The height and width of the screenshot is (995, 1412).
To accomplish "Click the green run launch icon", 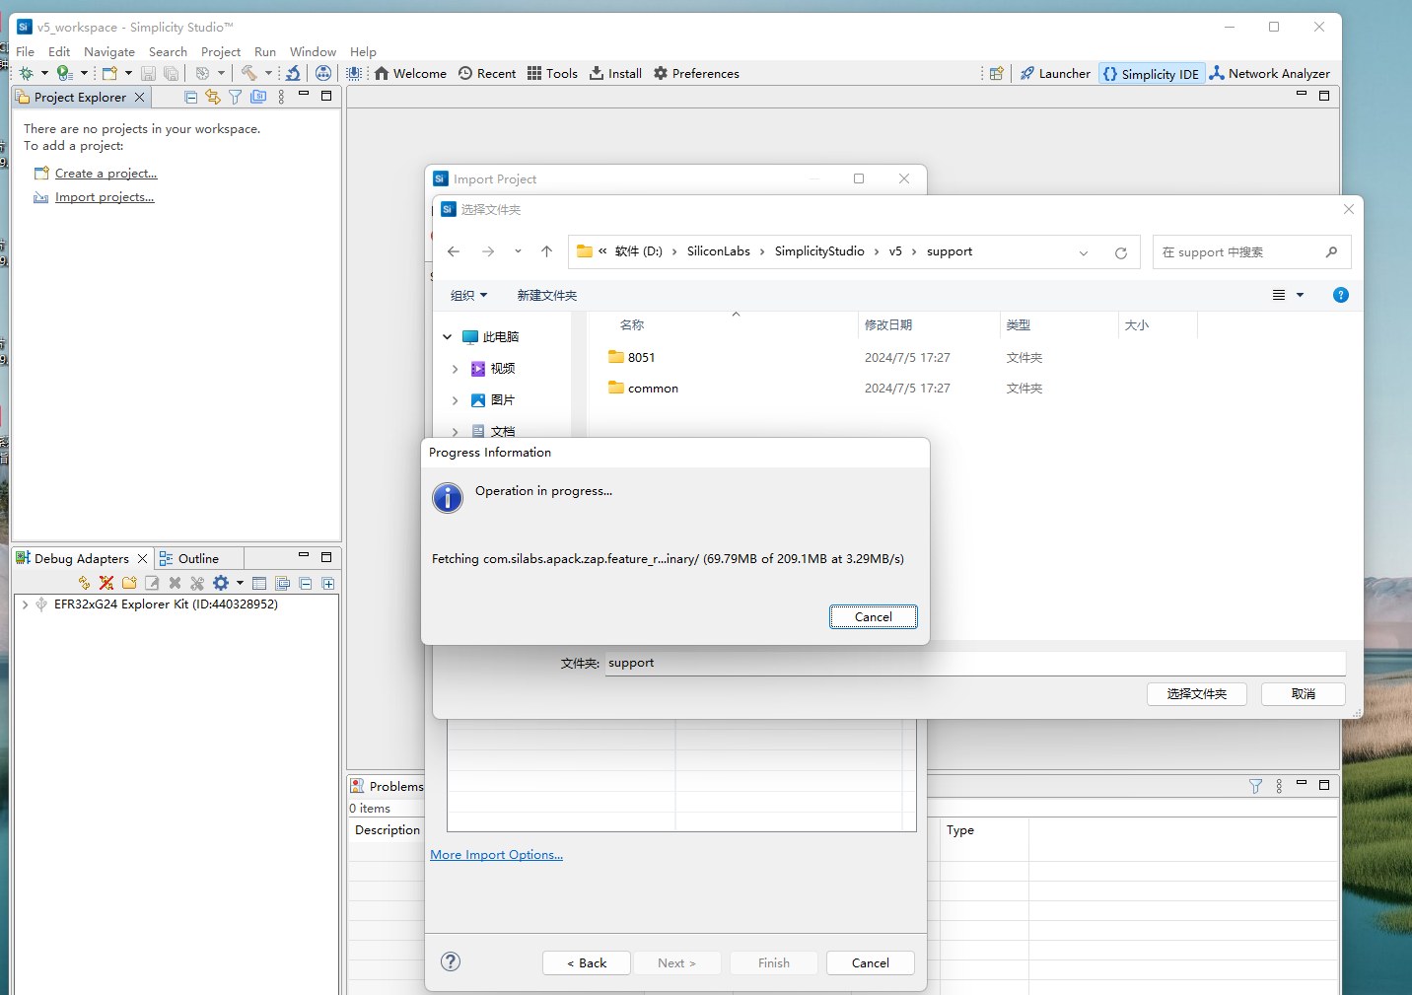I will coord(65,73).
